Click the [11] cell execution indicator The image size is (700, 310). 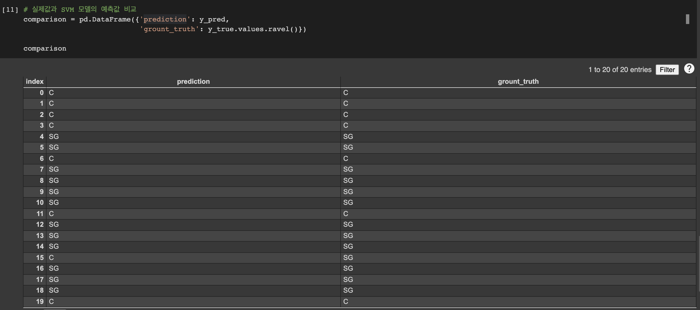click(x=10, y=10)
